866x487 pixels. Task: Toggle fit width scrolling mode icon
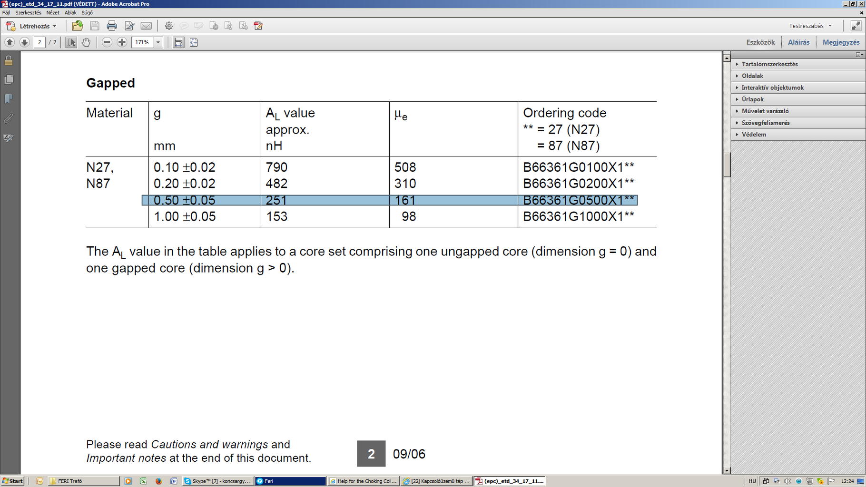click(x=178, y=42)
